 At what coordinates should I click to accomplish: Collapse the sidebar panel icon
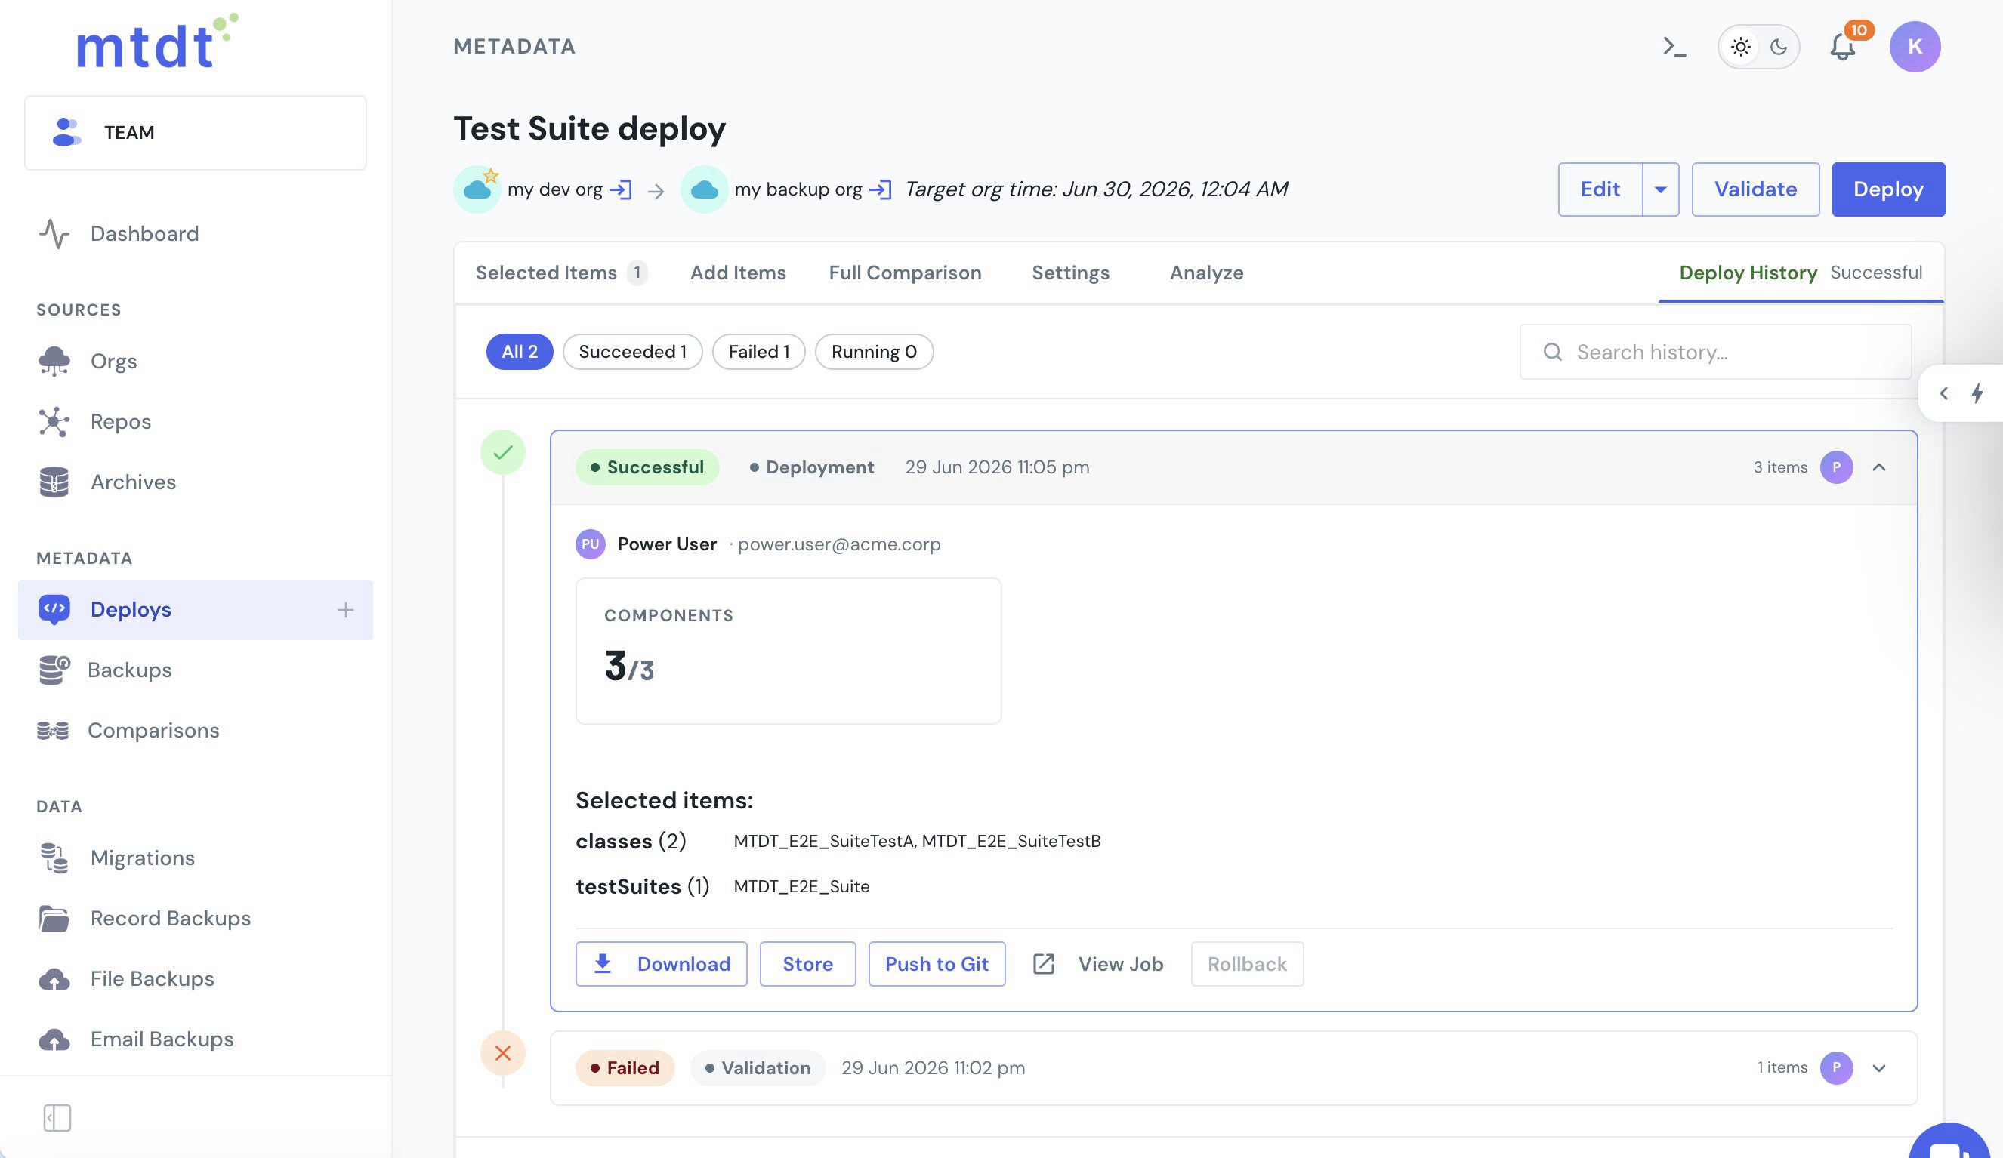point(57,1118)
